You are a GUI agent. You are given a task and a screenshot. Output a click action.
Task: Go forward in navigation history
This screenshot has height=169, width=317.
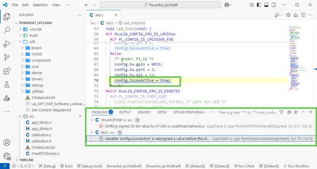(94, 5)
